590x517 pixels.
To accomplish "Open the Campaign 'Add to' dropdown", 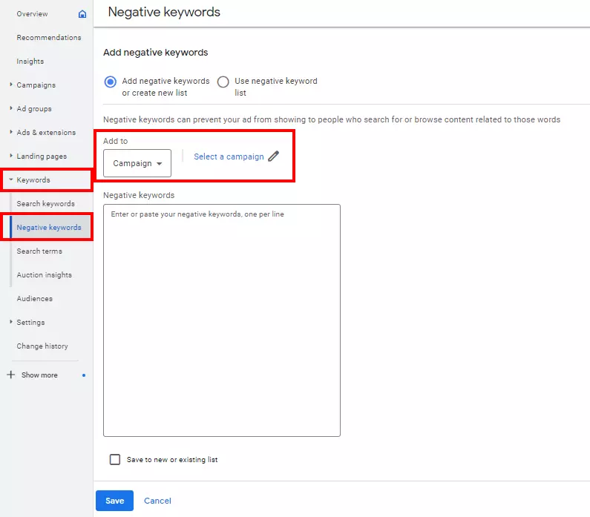I will 137,163.
